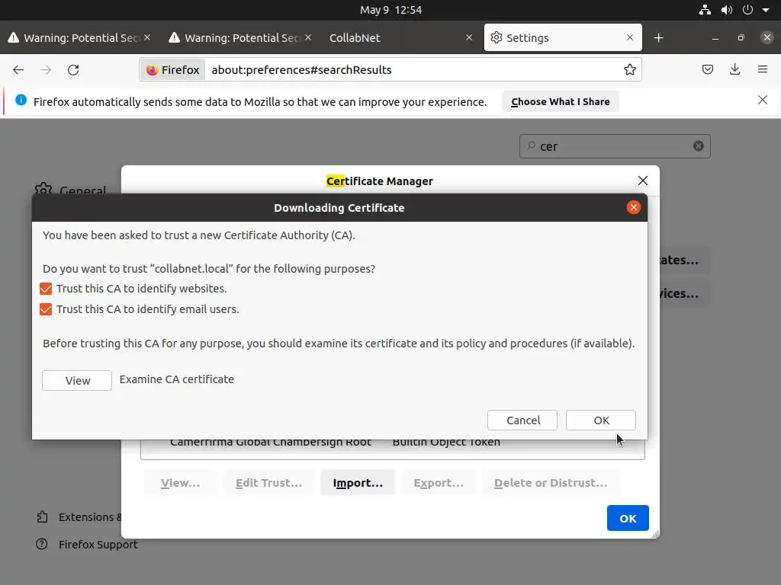
Task: Close the Settings tab
Action: click(x=629, y=38)
